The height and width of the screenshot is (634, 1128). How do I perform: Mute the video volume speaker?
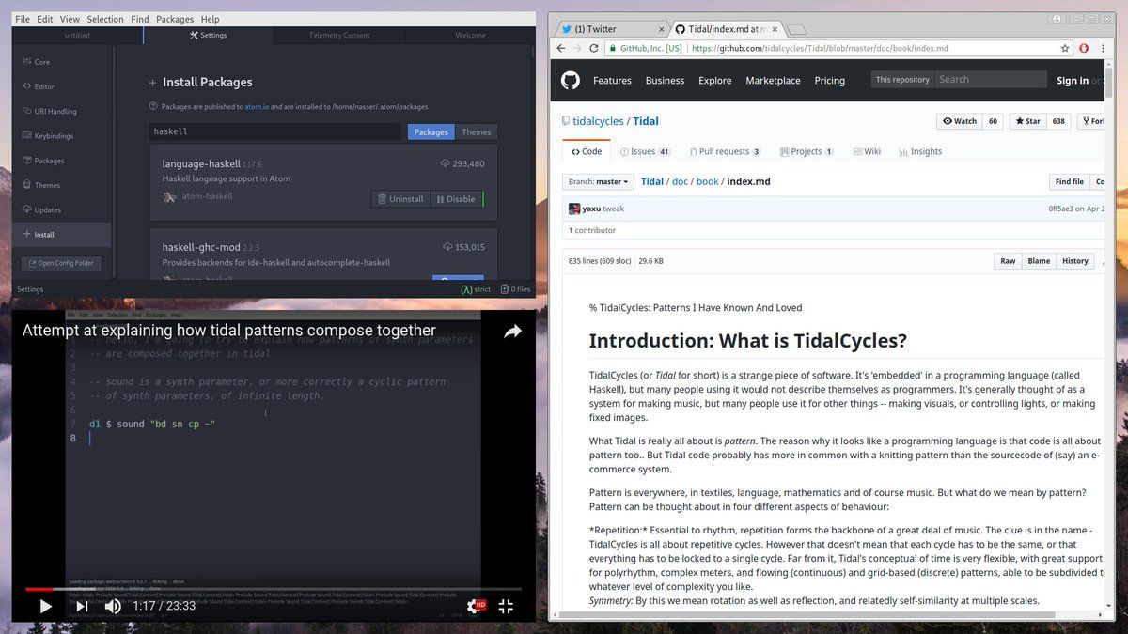coord(113,607)
